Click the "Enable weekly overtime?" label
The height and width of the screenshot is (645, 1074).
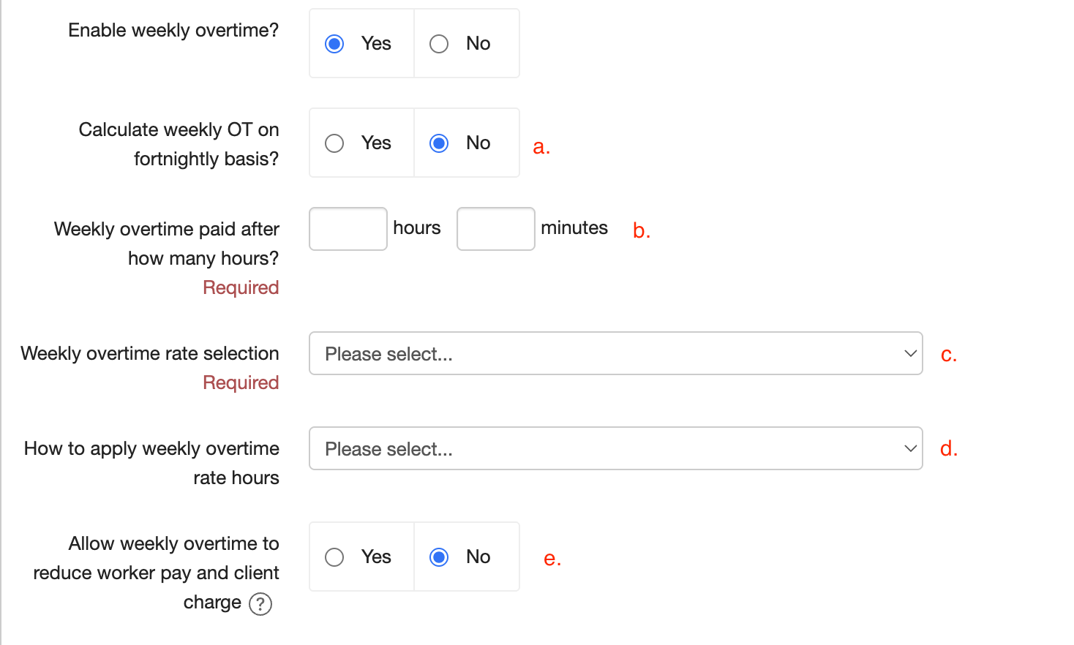coord(173,31)
